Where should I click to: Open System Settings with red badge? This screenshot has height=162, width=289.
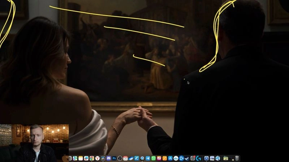tap(193, 158)
